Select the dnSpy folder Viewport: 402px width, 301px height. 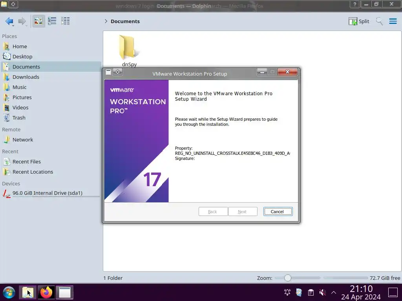(129, 51)
